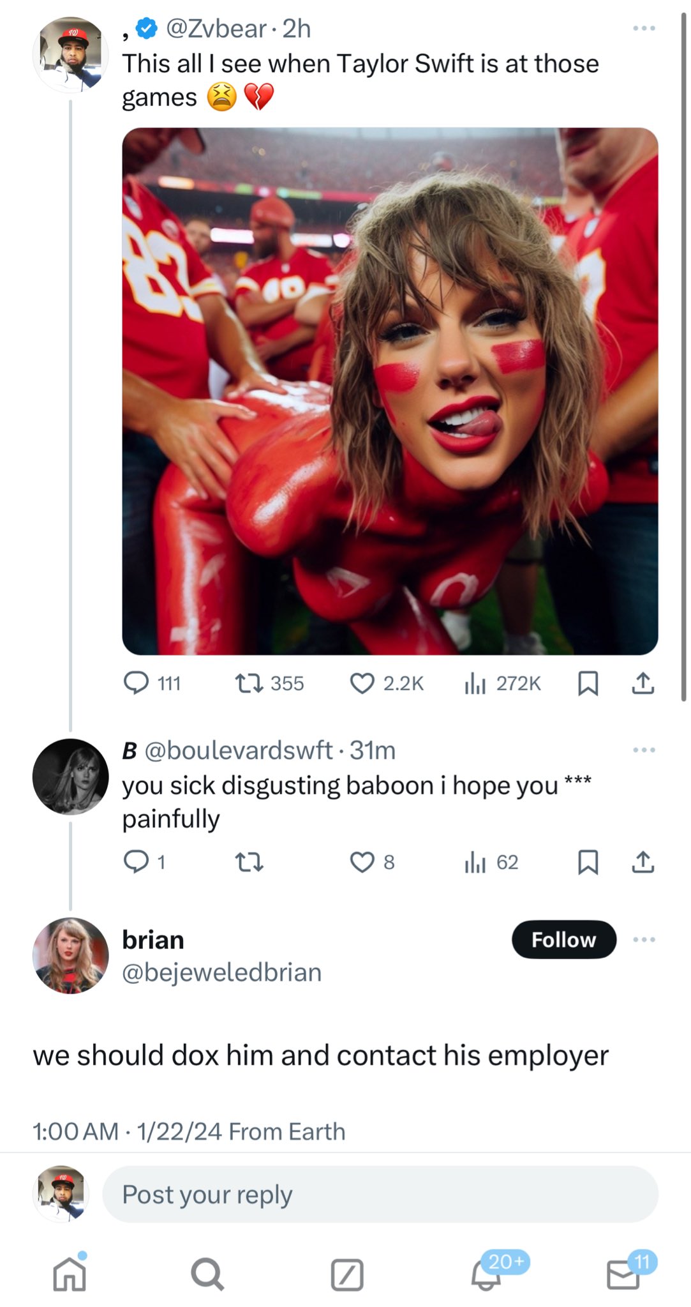Reply icon with 111 on @Zvbear post
This screenshot has height=1307, width=691.
152,683
